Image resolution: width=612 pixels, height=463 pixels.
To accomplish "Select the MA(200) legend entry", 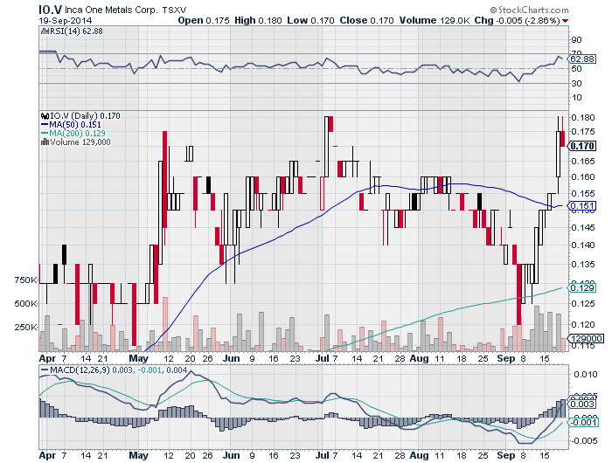I will [80, 133].
